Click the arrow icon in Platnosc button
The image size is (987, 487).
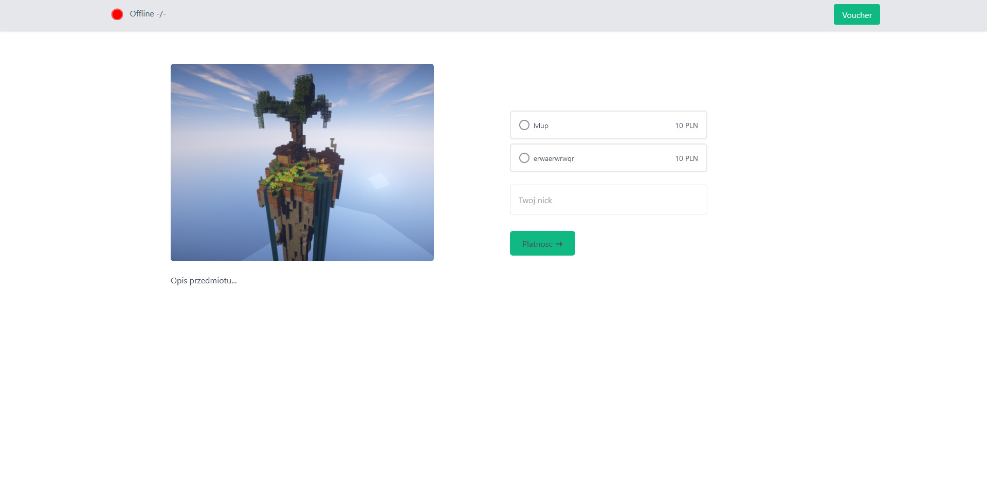click(559, 244)
